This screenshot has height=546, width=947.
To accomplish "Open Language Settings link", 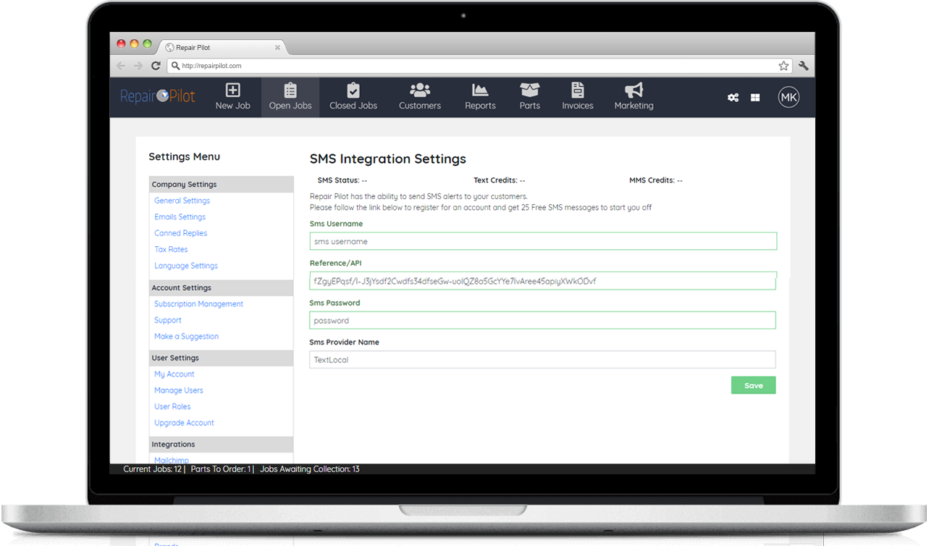I will [x=186, y=266].
